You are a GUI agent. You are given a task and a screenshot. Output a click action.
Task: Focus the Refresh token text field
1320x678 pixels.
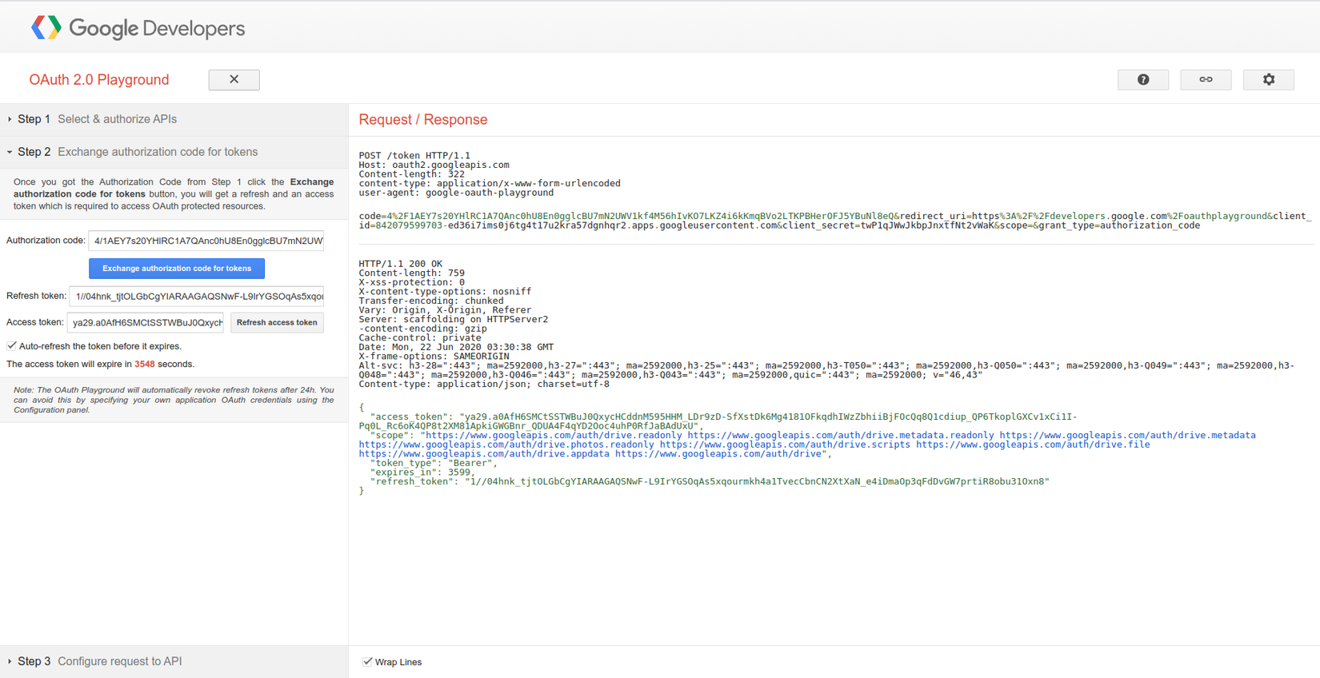point(197,296)
